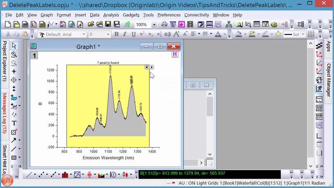Open the fill color bucket swatch
This screenshot has height=188, width=334.
pos(238,34)
